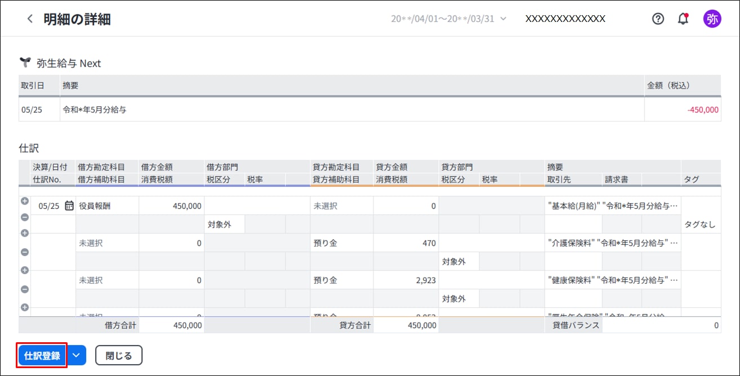Edit the "健康保険料" summary field
The width and height of the screenshot is (740, 376).
613,280
